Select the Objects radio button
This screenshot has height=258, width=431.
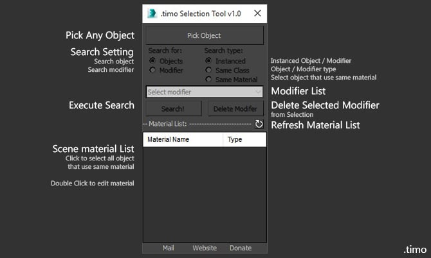(153, 61)
